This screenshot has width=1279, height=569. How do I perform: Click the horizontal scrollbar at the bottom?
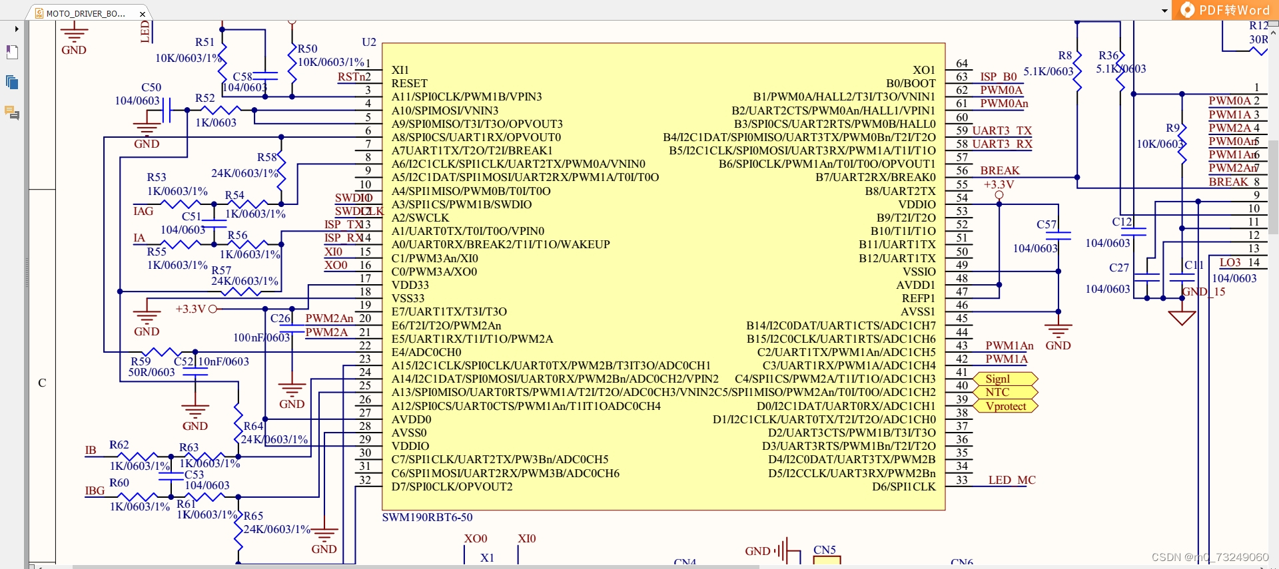pyautogui.click(x=416, y=566)
